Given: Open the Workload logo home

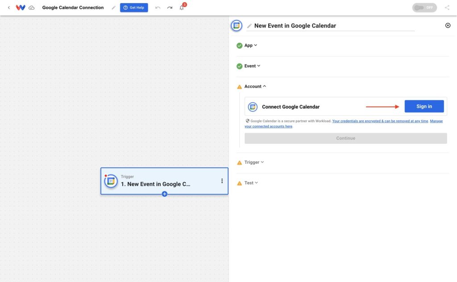Looking at the screenshot, I should (x=21, y=8).
